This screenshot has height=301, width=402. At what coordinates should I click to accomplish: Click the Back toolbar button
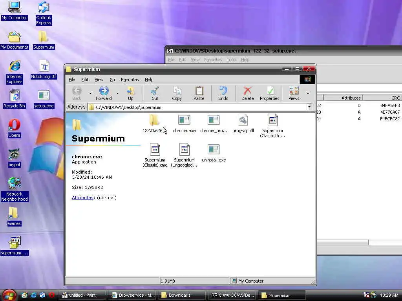77,93
